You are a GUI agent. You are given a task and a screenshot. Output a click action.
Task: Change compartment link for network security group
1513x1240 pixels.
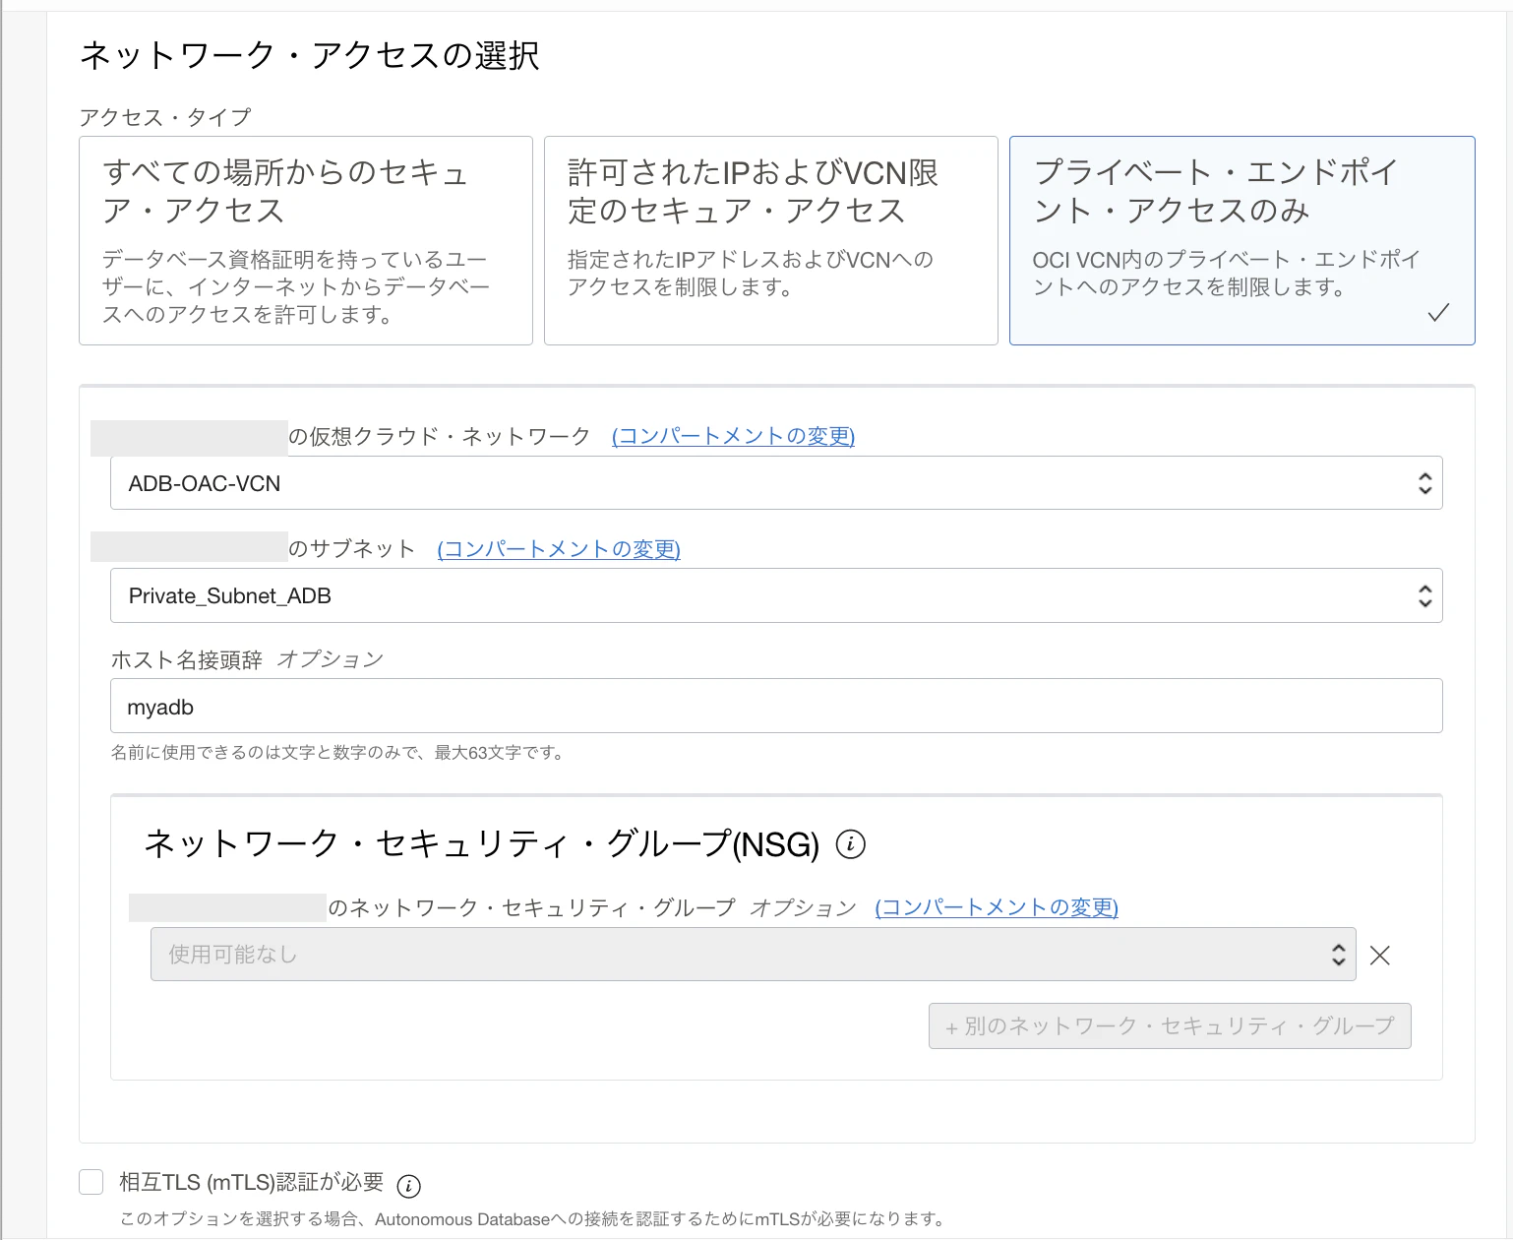pos(997,907)
